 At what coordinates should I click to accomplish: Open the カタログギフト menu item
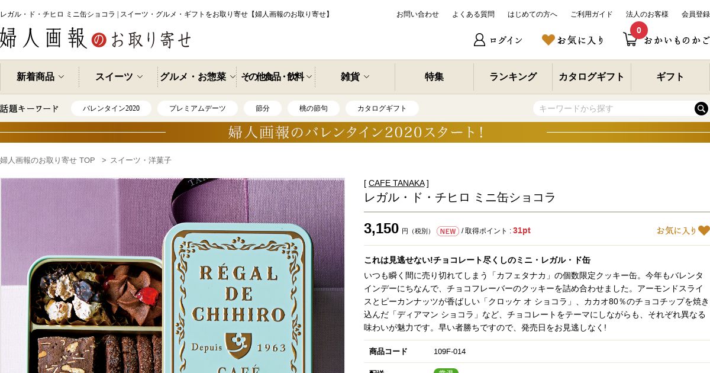point(592,76)
